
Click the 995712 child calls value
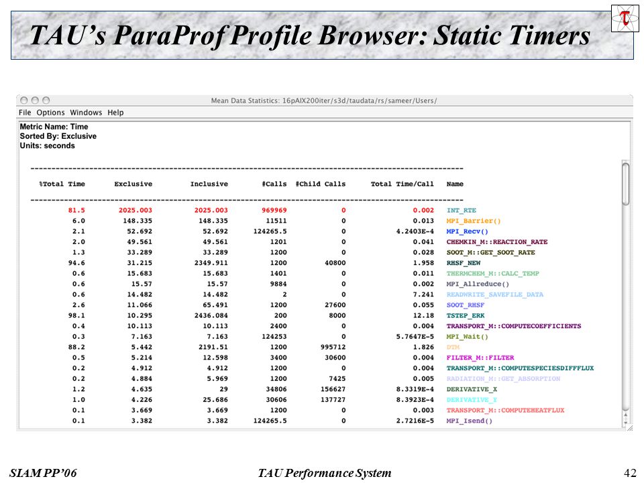pos(333,347)
